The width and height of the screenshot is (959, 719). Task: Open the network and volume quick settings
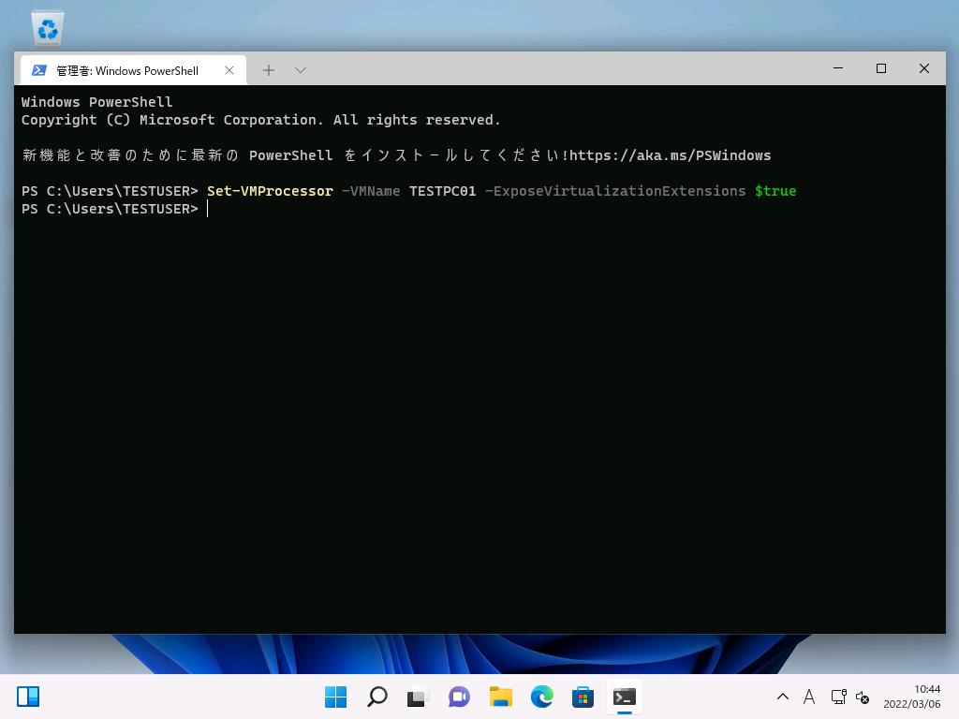pos(850,697)
